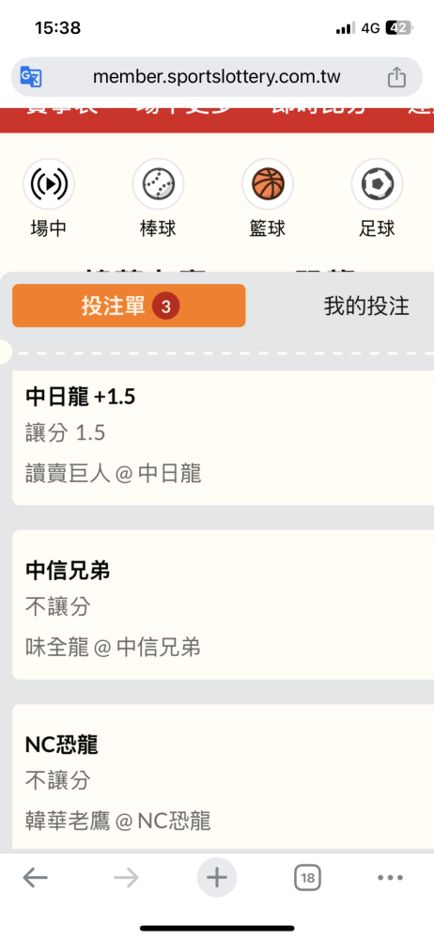Image resolution: width=434 pixels, height=940 pixels.
Task: Open the live 場中 in-play icon
Action: [49, 183]
